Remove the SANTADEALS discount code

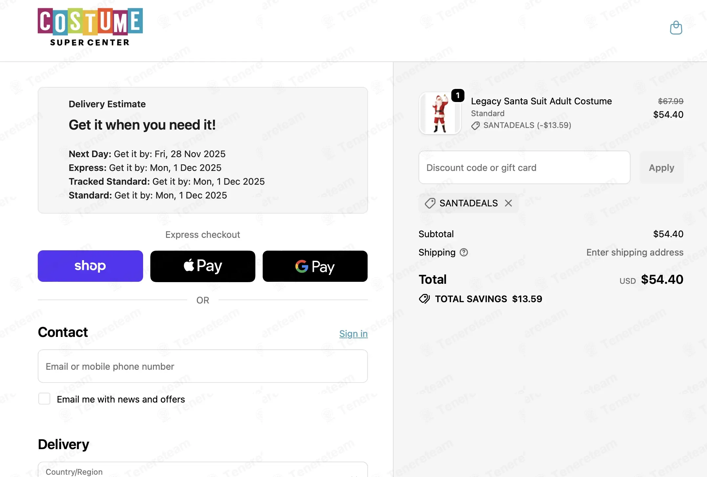click(508, 203)
